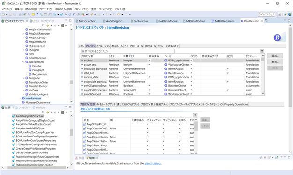The height and width of the screenshot is (175, 293).
Task: Click the T filter icon above property table
Action: point(262,51)
